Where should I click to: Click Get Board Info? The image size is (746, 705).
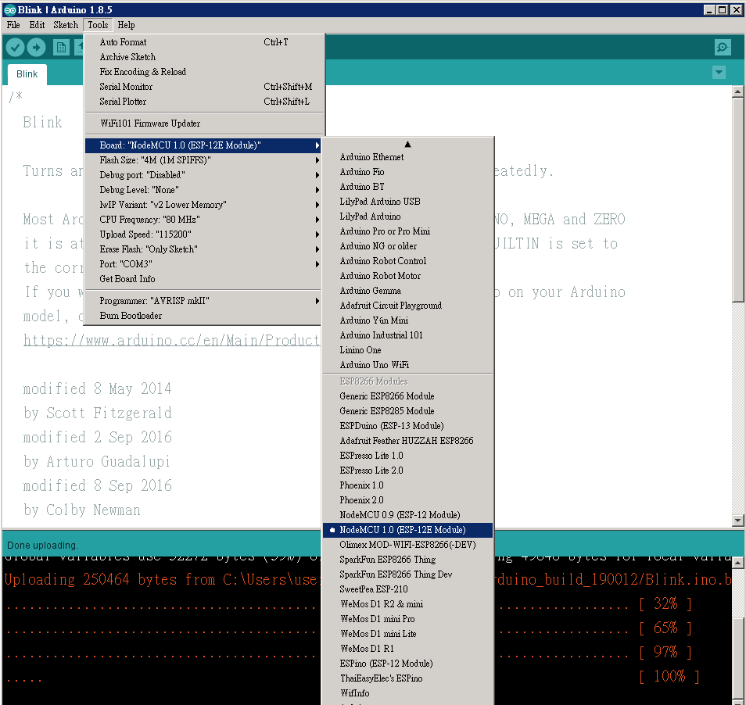click(203, 278)
